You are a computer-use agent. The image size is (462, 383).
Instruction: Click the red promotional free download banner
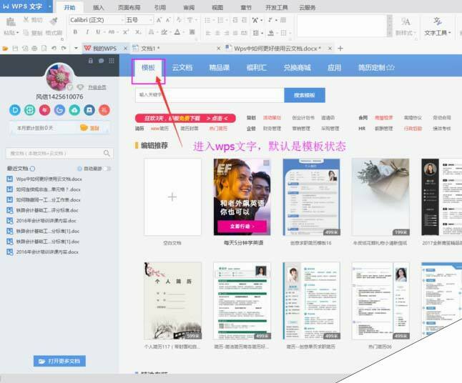point(185,118)
